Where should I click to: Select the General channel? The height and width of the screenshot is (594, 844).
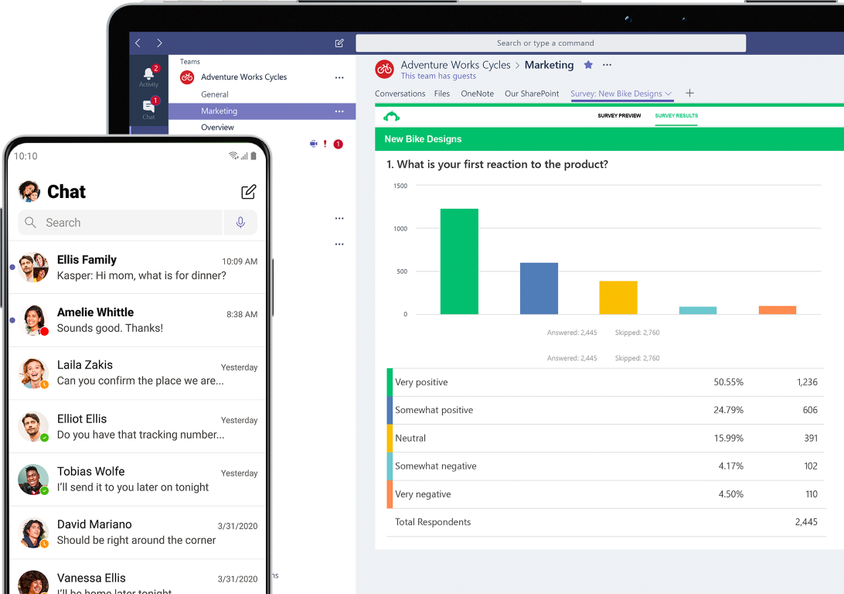tap(215, 94)
